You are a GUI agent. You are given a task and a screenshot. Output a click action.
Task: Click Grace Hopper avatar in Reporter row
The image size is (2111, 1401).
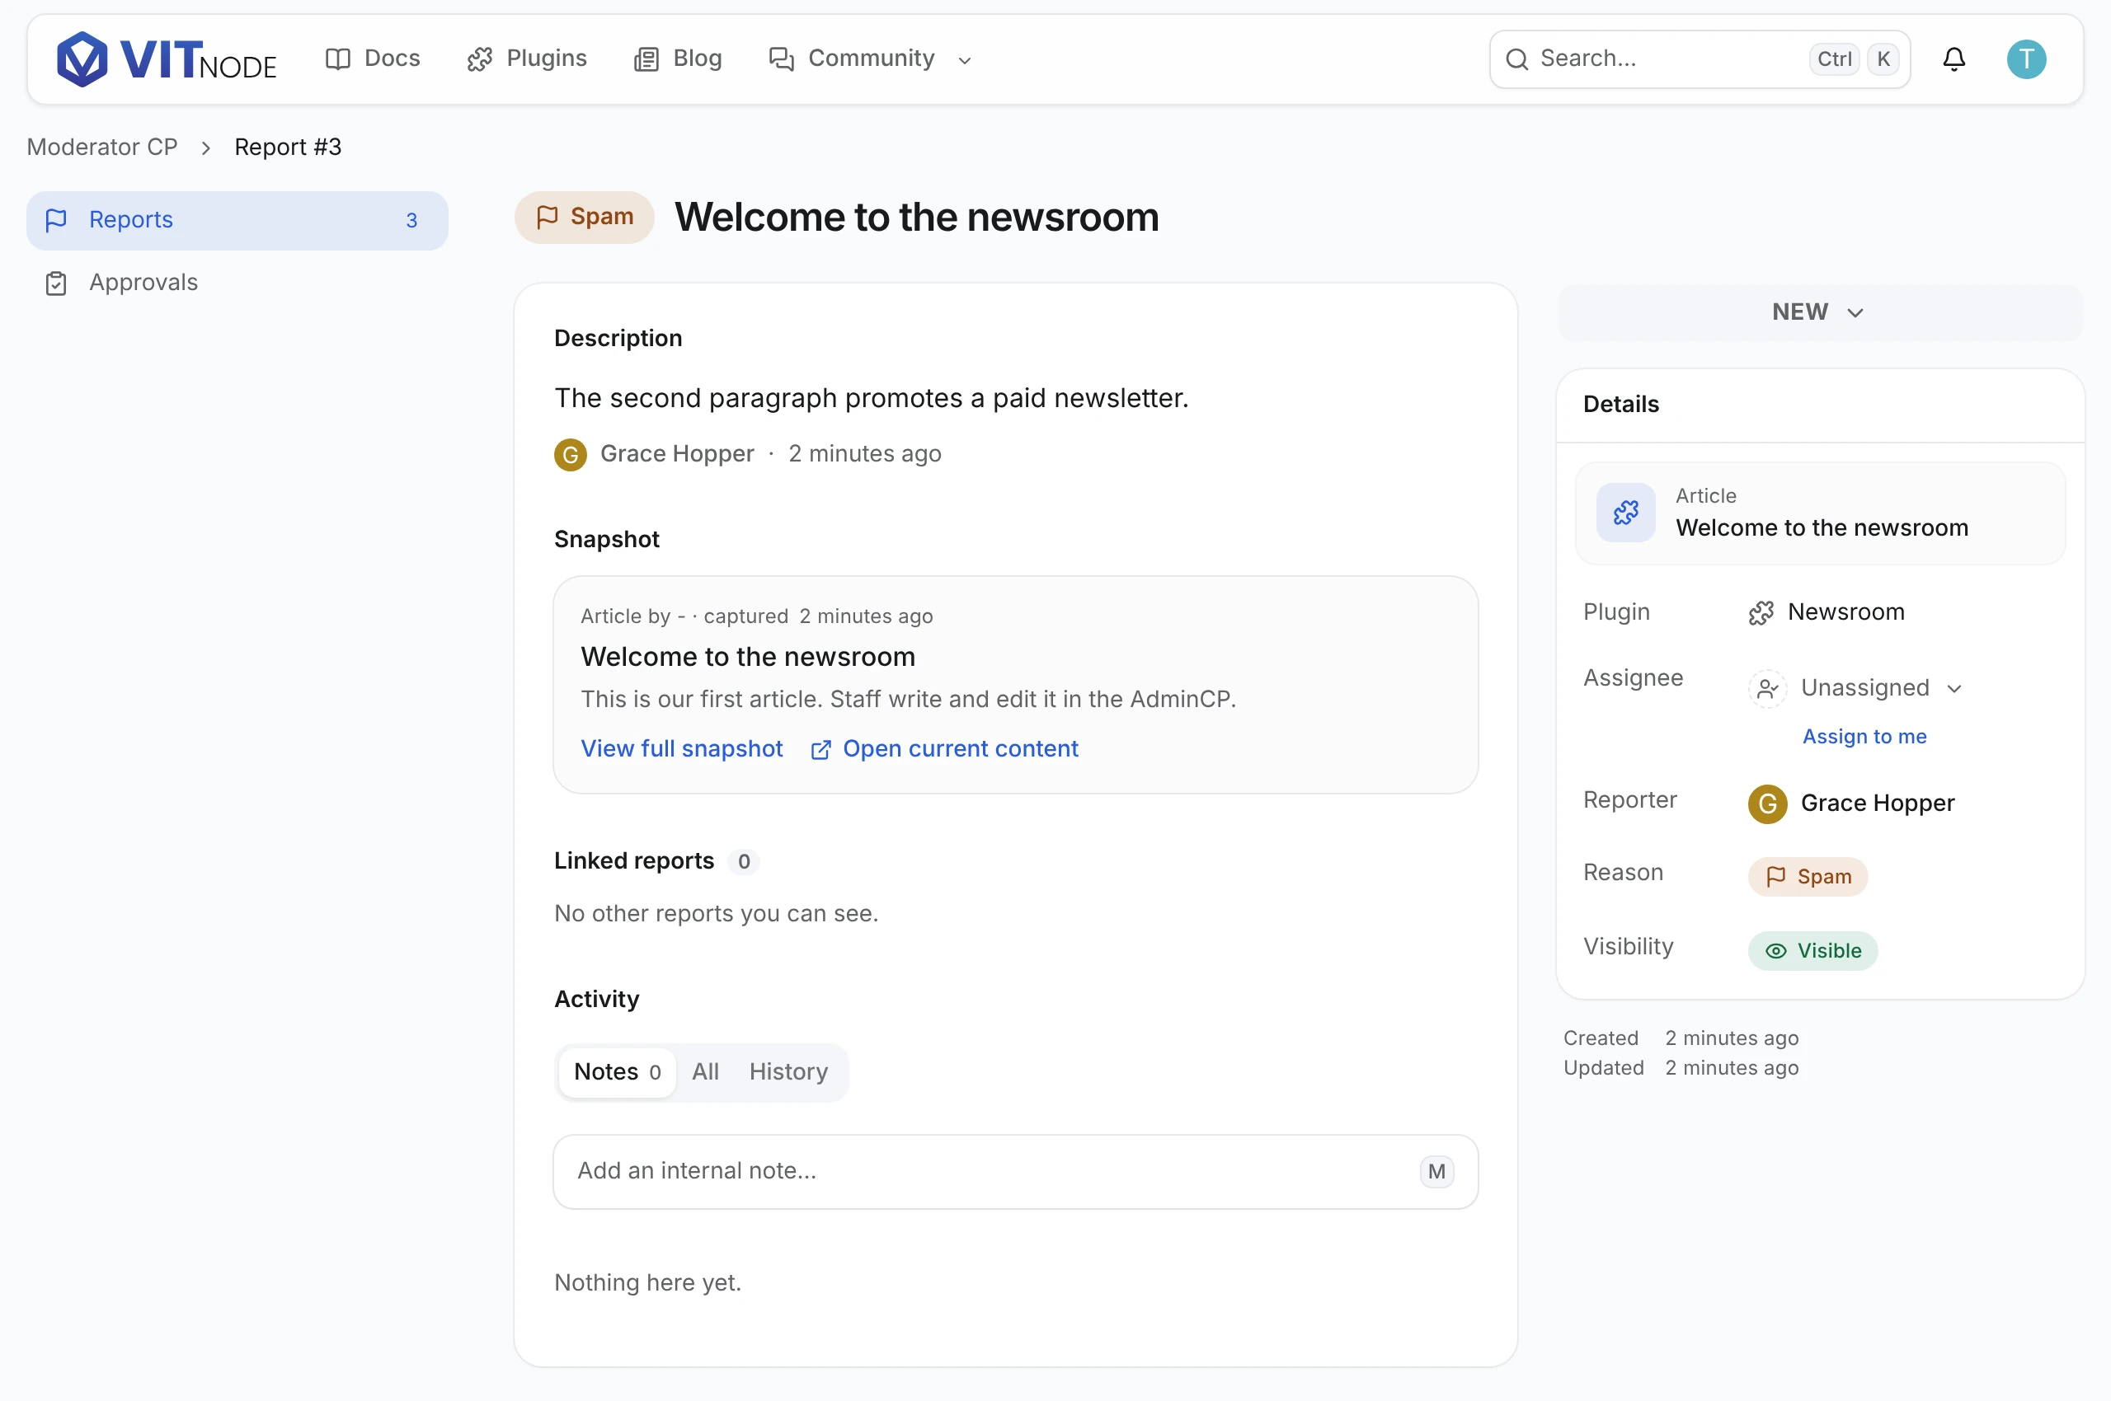point(1767,804)
